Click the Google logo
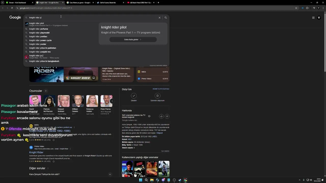This screenshot has height=183, width=326. click(x=15, y=17)
